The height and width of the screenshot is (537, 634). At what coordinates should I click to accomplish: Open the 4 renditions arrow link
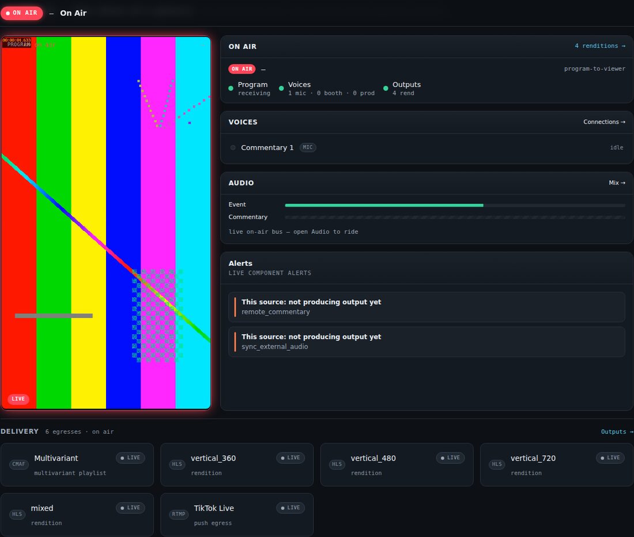click(x=600, y=46)
